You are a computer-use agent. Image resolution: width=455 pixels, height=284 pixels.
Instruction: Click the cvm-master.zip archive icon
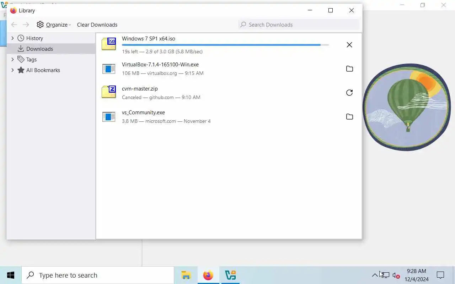coord(109,92)
